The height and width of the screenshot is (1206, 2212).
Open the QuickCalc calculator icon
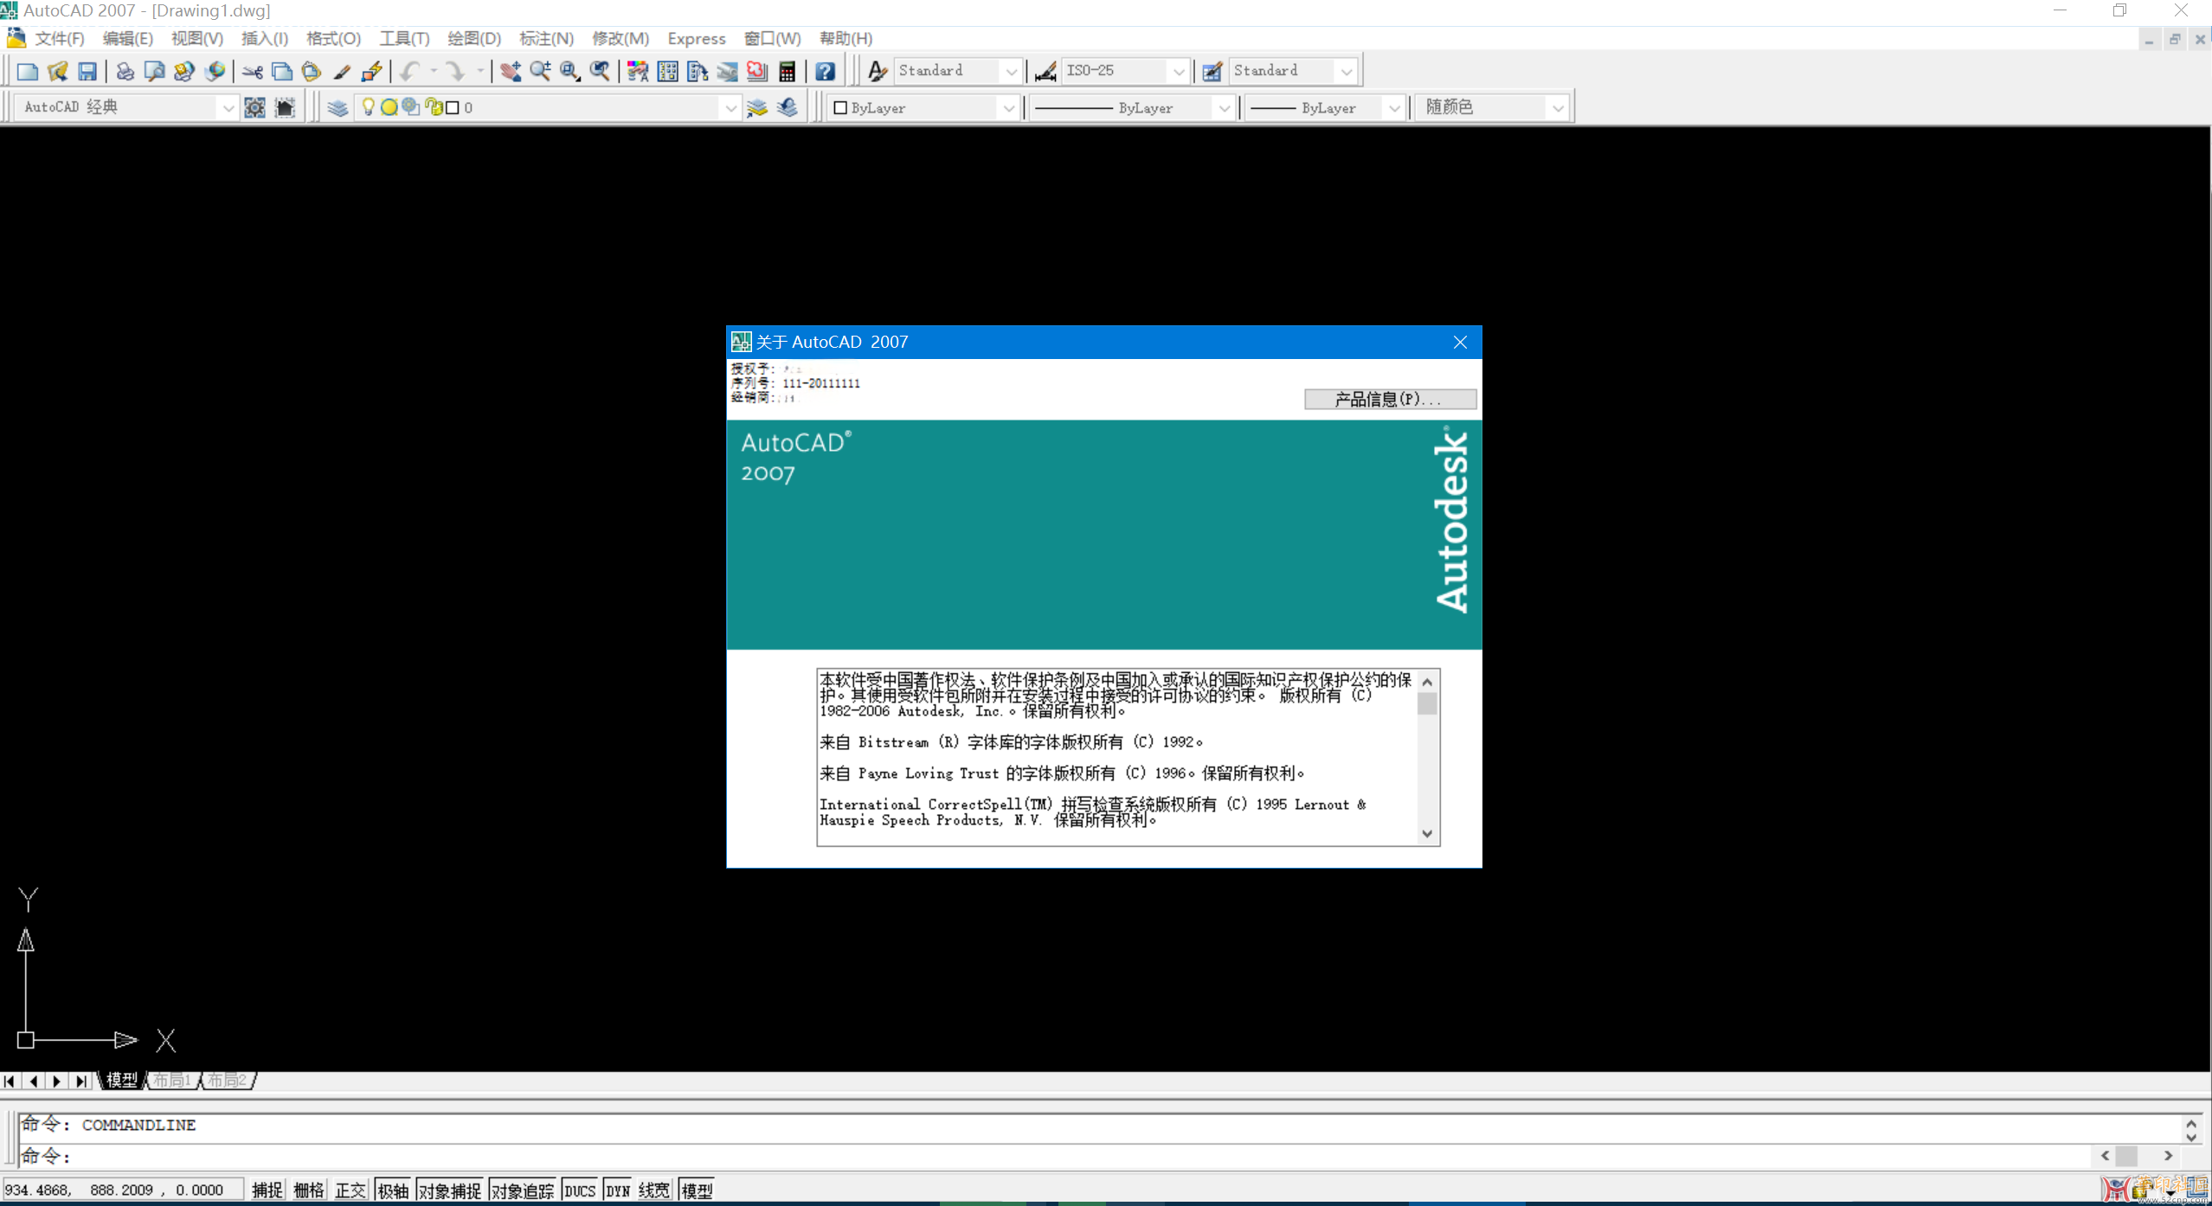[787, 71]
